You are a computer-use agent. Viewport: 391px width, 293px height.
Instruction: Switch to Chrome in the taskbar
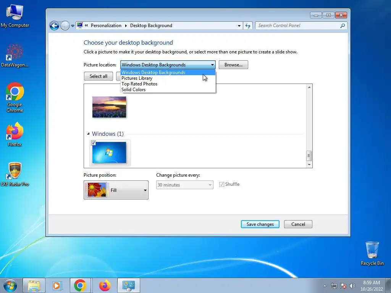point(80,285)
